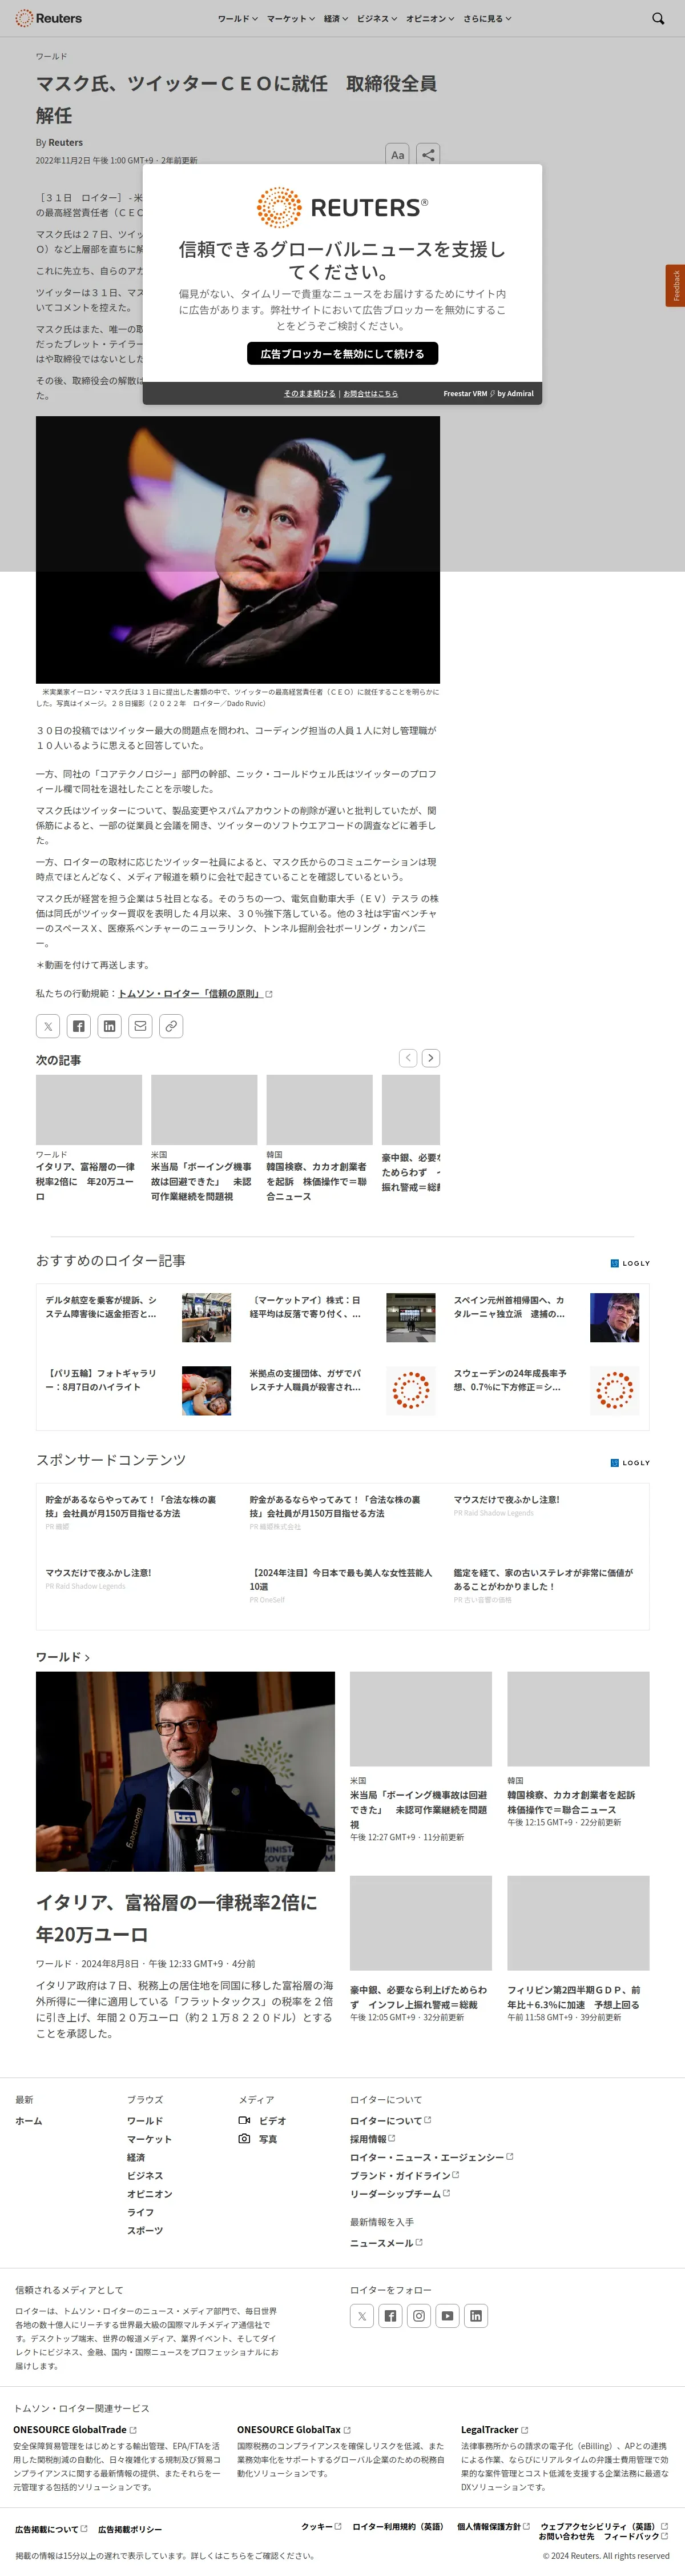The width and height of the screenshot is (685, 2576).
Task: Click そのまま続ける link in popup
Action: (x=309, y=394)
